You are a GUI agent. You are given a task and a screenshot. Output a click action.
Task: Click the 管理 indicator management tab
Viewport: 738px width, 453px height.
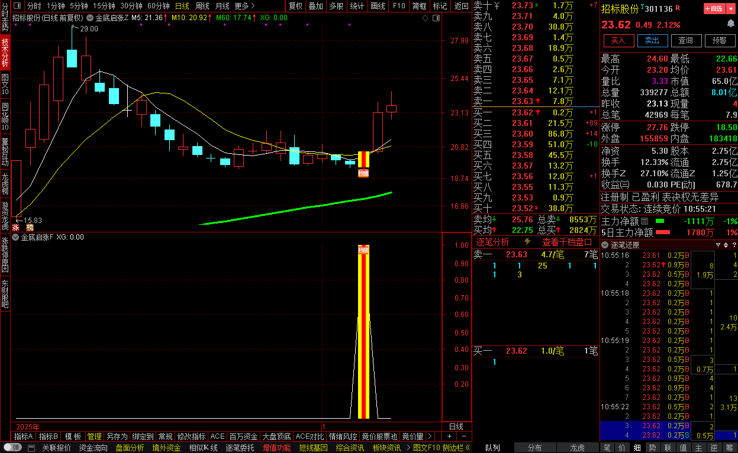tap(94, 436)
